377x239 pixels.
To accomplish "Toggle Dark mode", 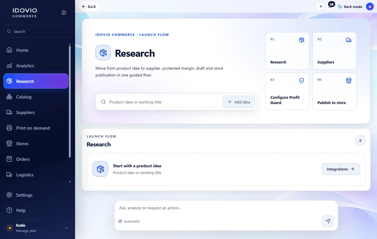I will pos(350,6).
